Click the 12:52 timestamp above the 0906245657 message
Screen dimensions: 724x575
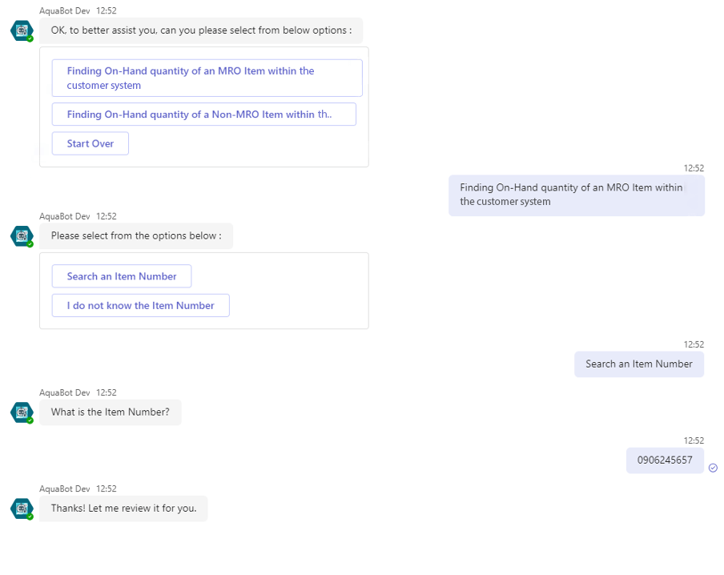pyautogui.click(x=693, y=440)
